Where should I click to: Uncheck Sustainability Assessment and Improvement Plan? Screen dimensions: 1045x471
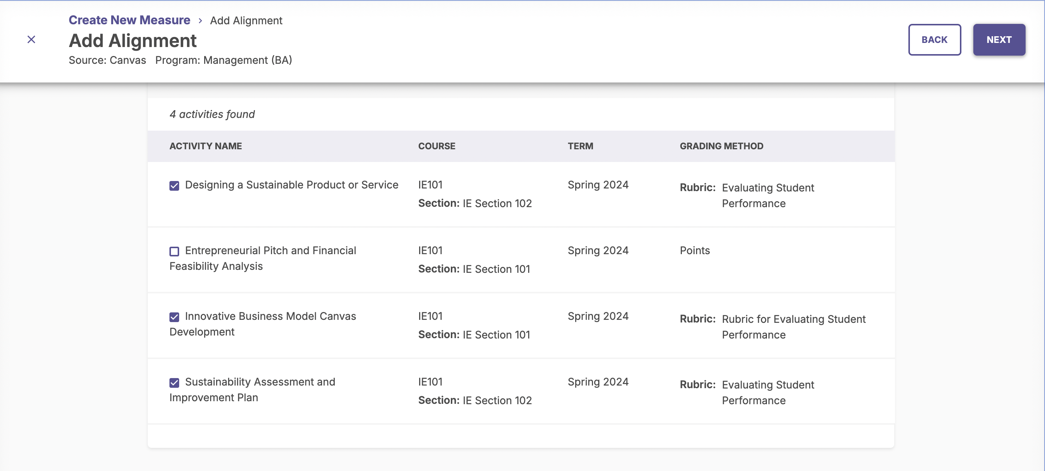point(174,383)
